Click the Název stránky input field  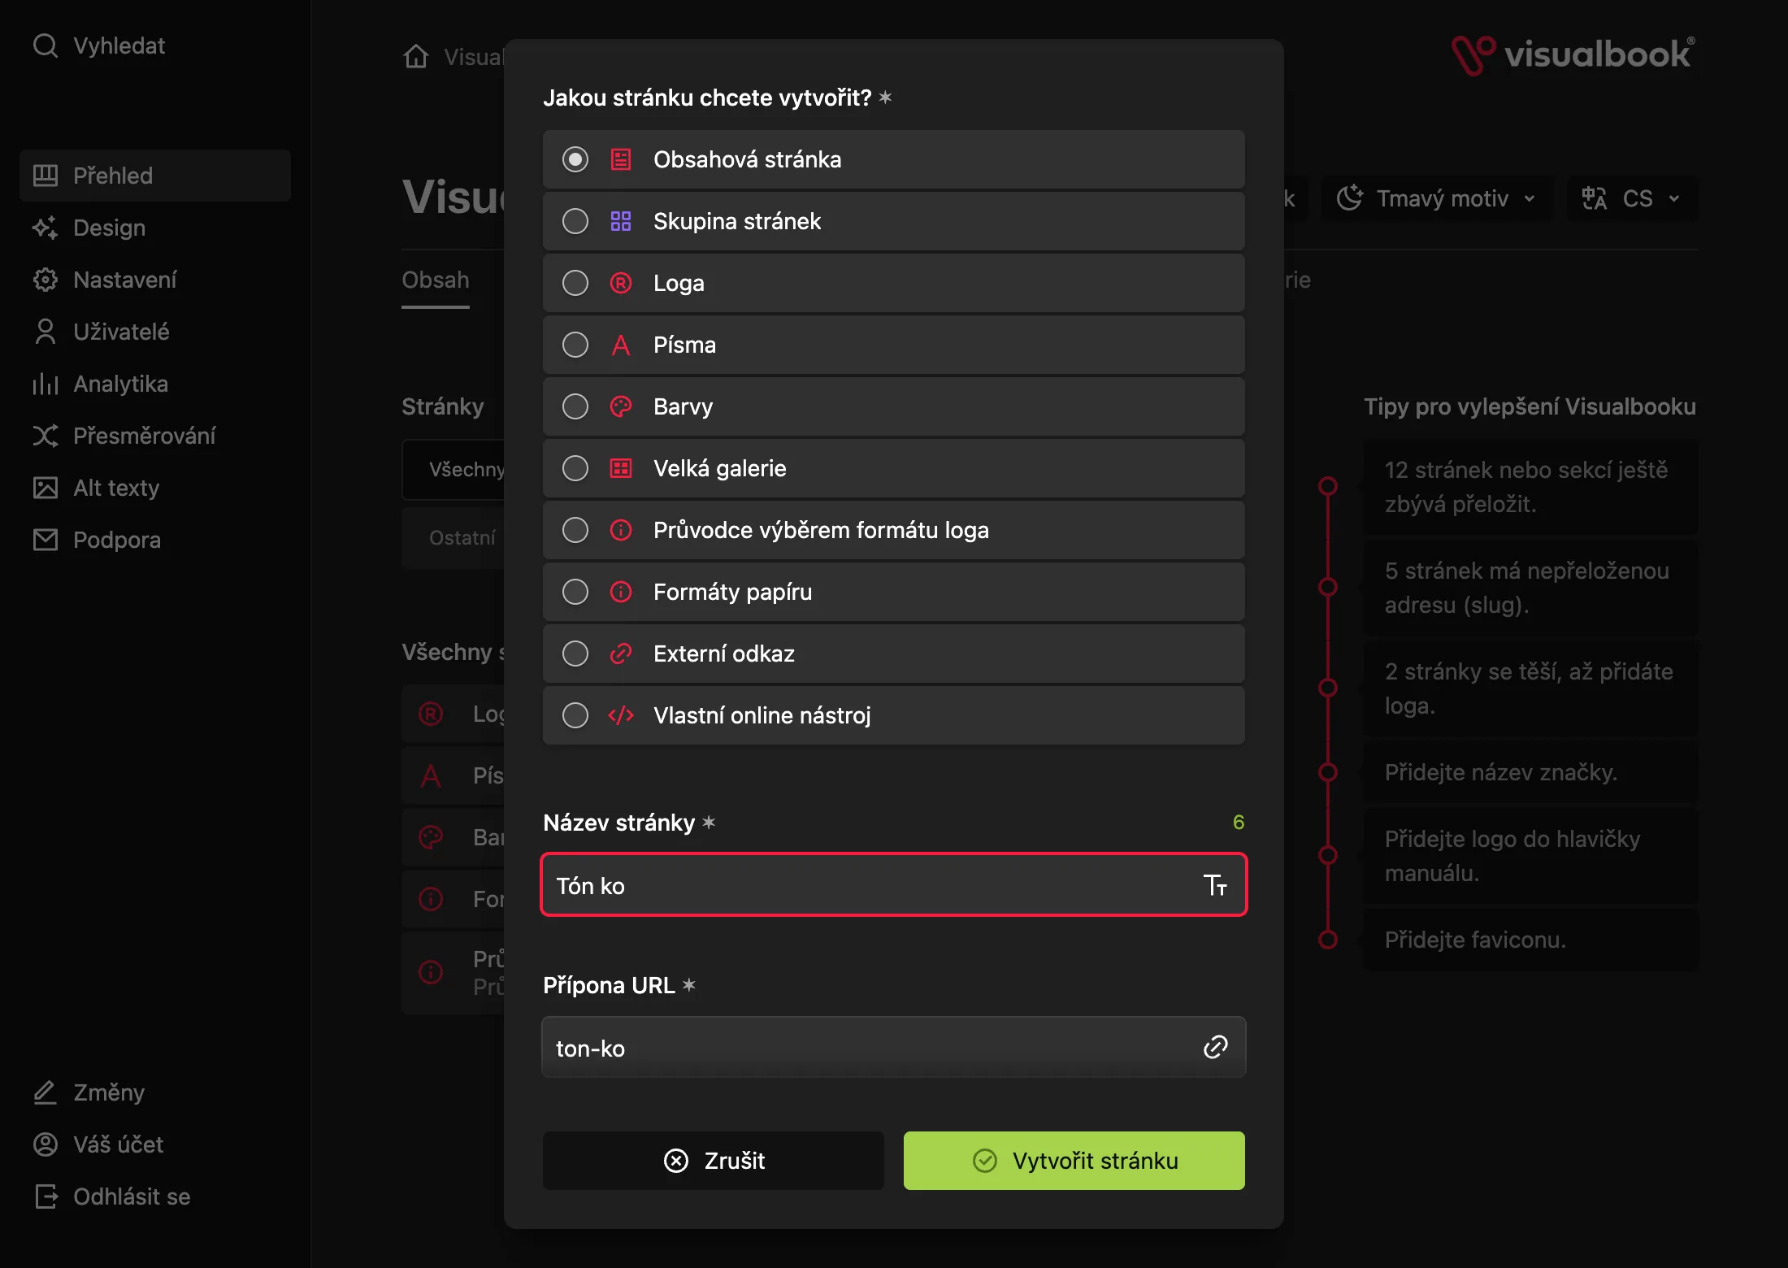tap(893, 885)
